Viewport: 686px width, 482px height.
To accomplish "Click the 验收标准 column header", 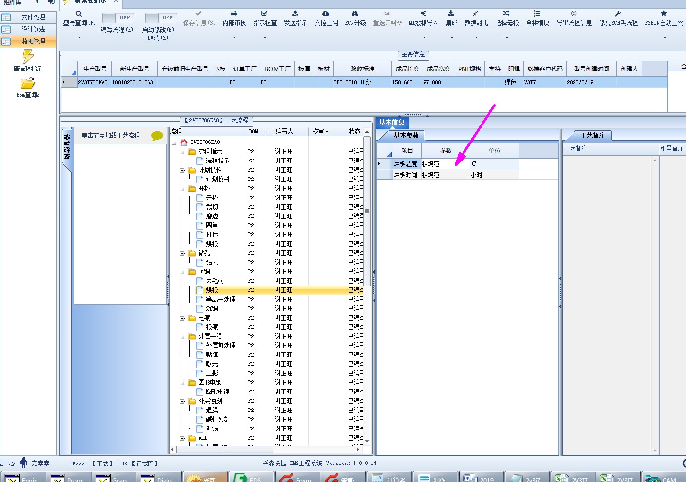I will point(363,69).
